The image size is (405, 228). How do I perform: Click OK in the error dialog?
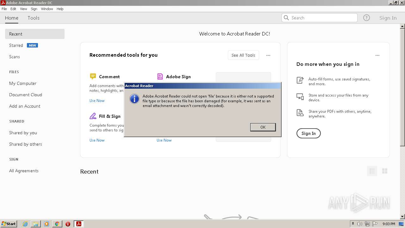tap(263, 127)
